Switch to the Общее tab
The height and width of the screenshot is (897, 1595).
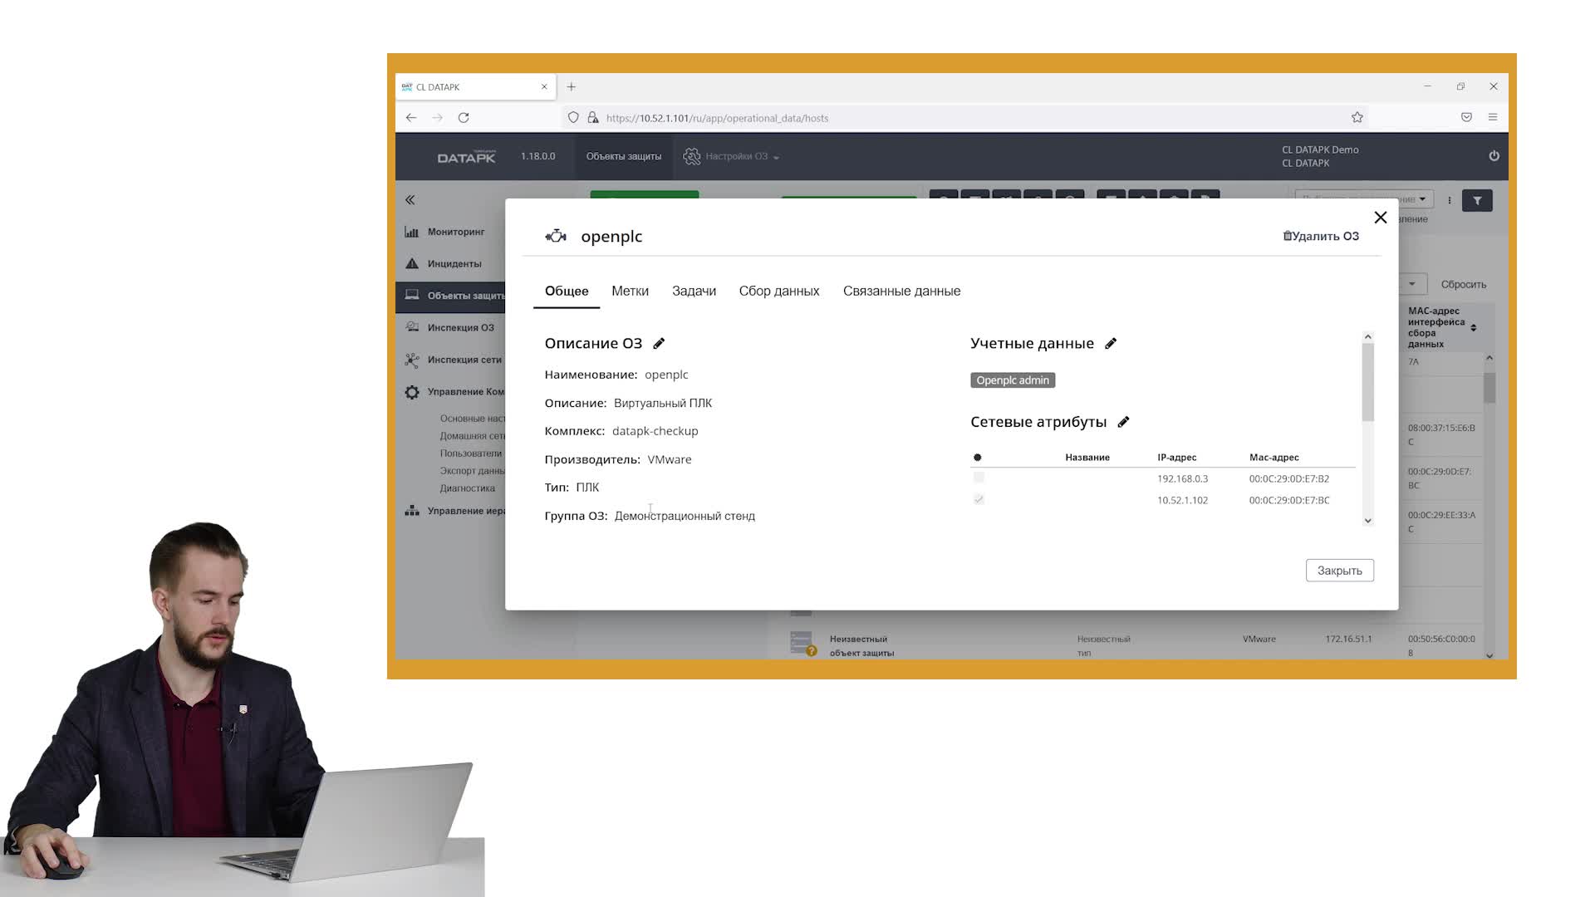[567, 292]
